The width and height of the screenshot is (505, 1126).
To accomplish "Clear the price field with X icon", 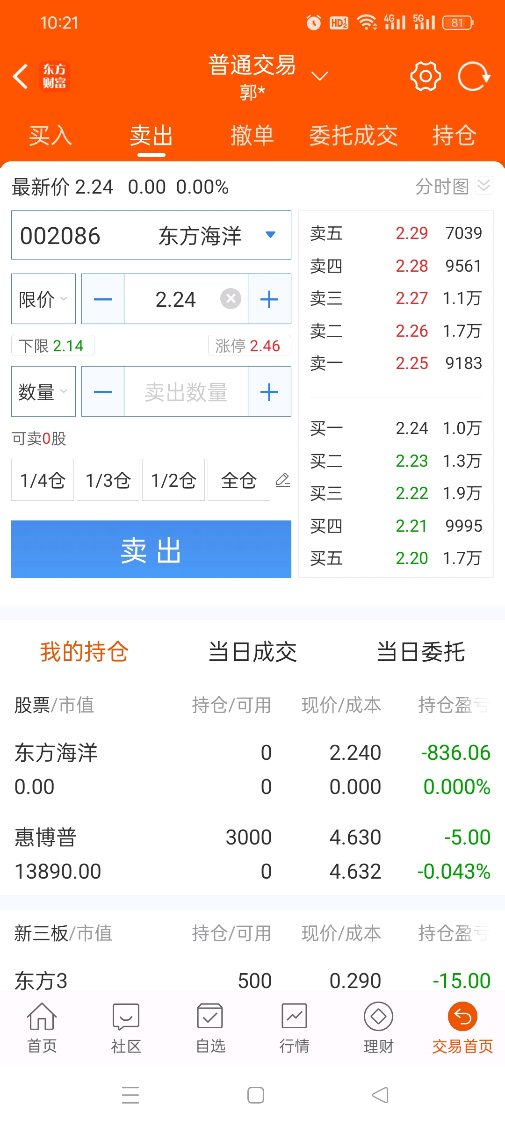I will click(231, 299).
